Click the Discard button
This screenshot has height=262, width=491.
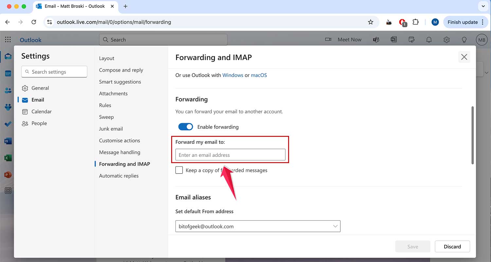[x=452, y=246]
